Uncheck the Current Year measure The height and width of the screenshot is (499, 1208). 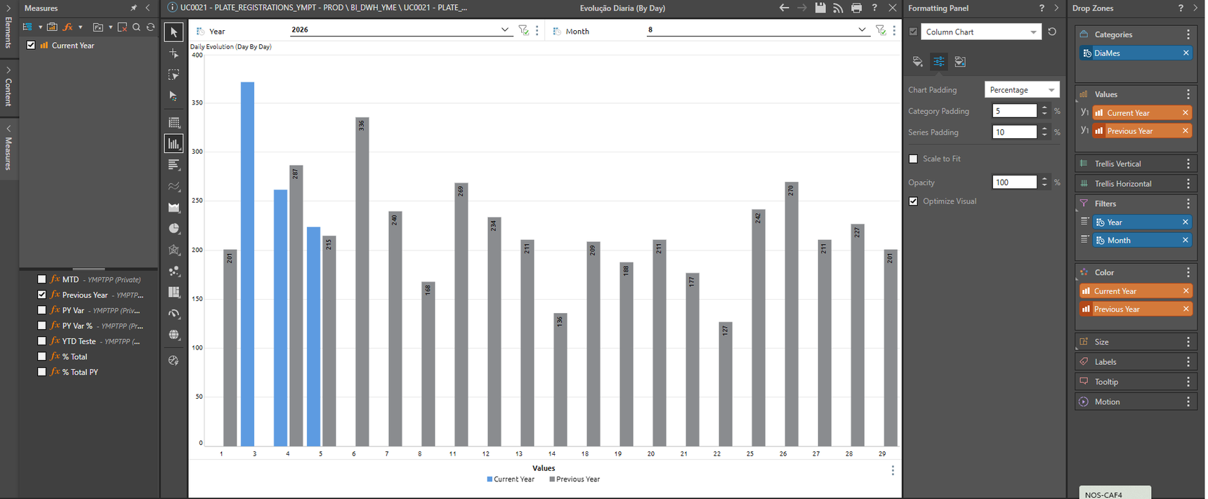pos(31,45)
